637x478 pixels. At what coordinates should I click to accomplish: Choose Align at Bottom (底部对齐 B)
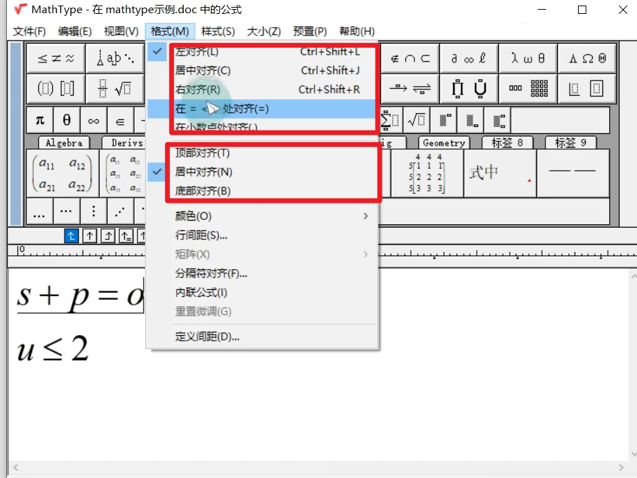(262, 191)
